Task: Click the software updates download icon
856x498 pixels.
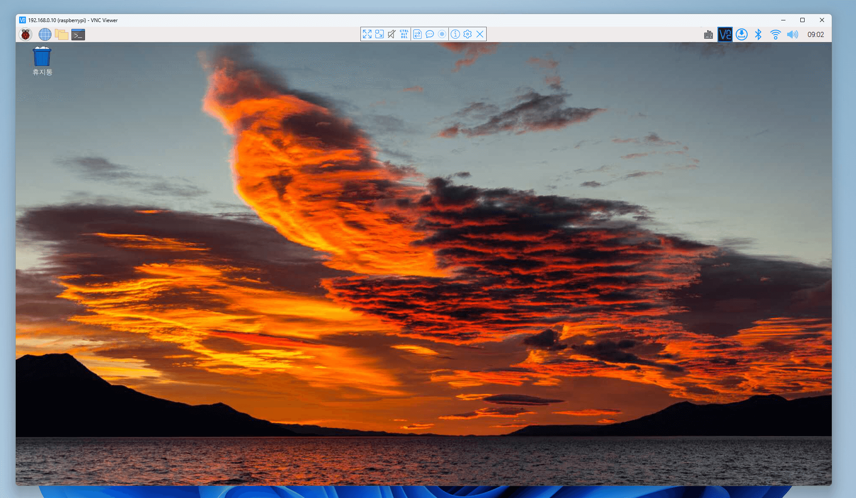Action: pos(742,34)
